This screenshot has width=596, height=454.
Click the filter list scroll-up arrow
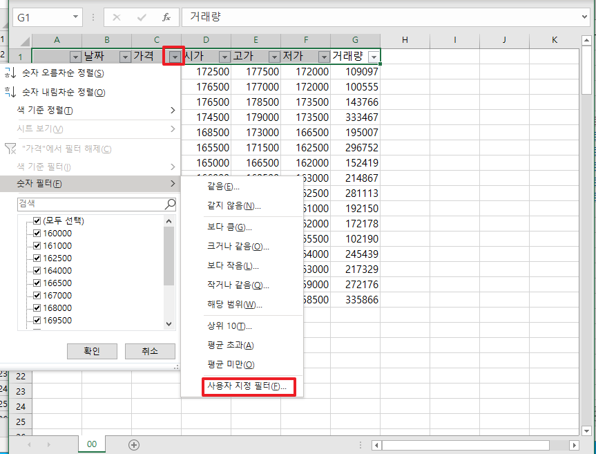tap(169, 221)
